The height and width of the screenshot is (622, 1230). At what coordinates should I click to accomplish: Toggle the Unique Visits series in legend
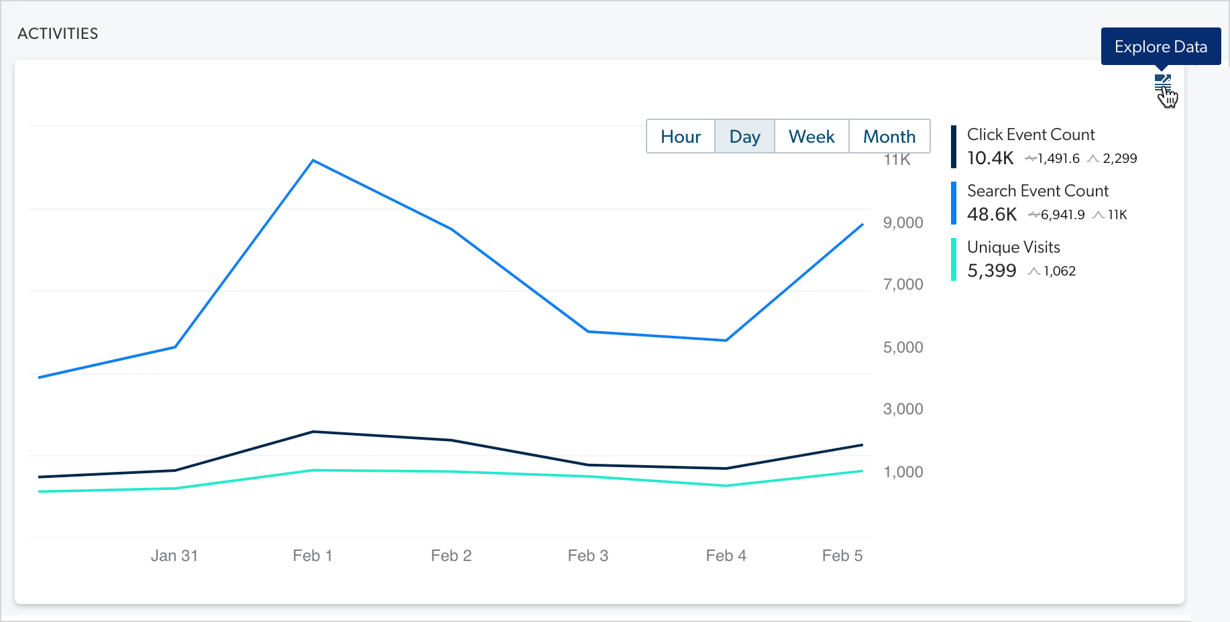pyautogui.click(x=1013, y=247)
